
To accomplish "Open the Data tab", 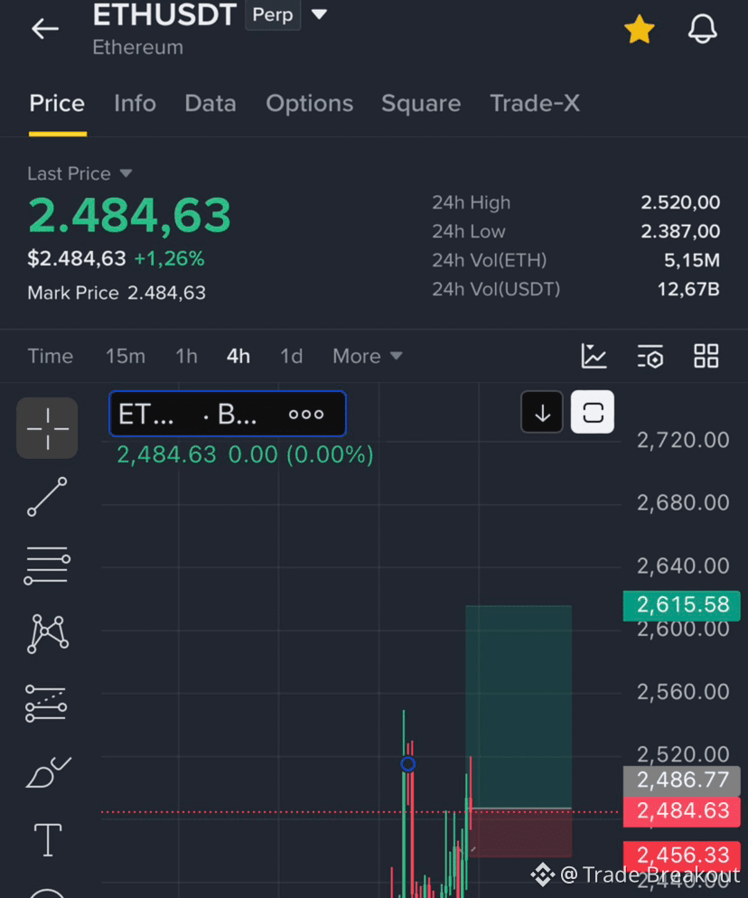I will [x=210, y=104].
